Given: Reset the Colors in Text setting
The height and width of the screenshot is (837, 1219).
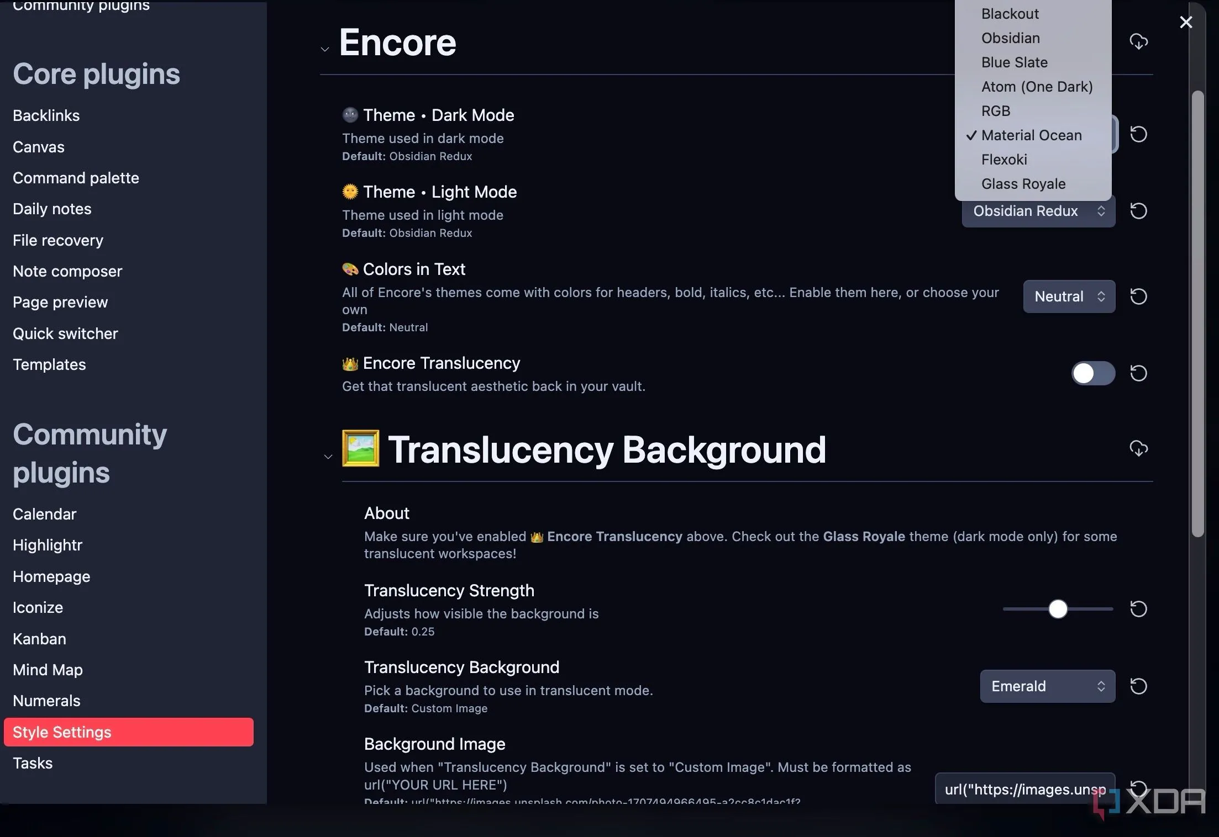Looking at the screenshot, I should click(1138, 296).
